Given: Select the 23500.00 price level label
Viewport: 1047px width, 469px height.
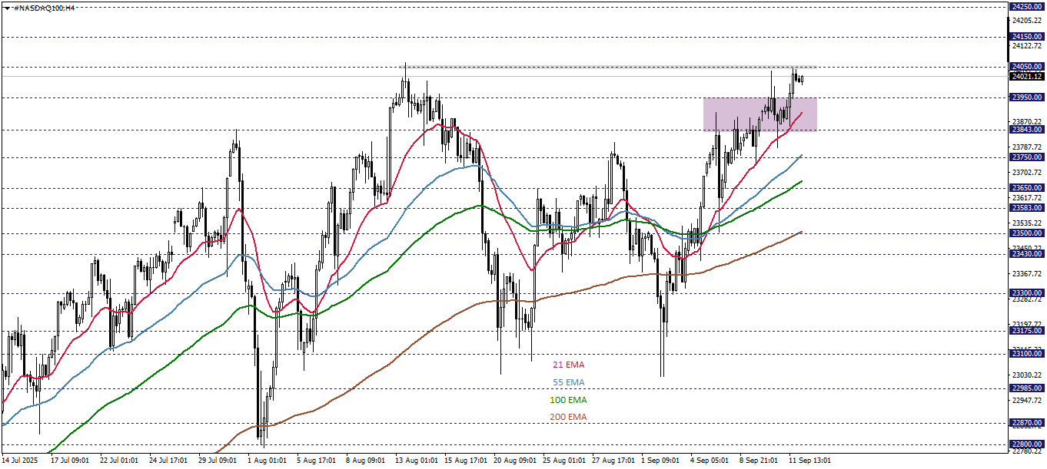Looking at the screenshot, I should click(x=1027, y=233).
